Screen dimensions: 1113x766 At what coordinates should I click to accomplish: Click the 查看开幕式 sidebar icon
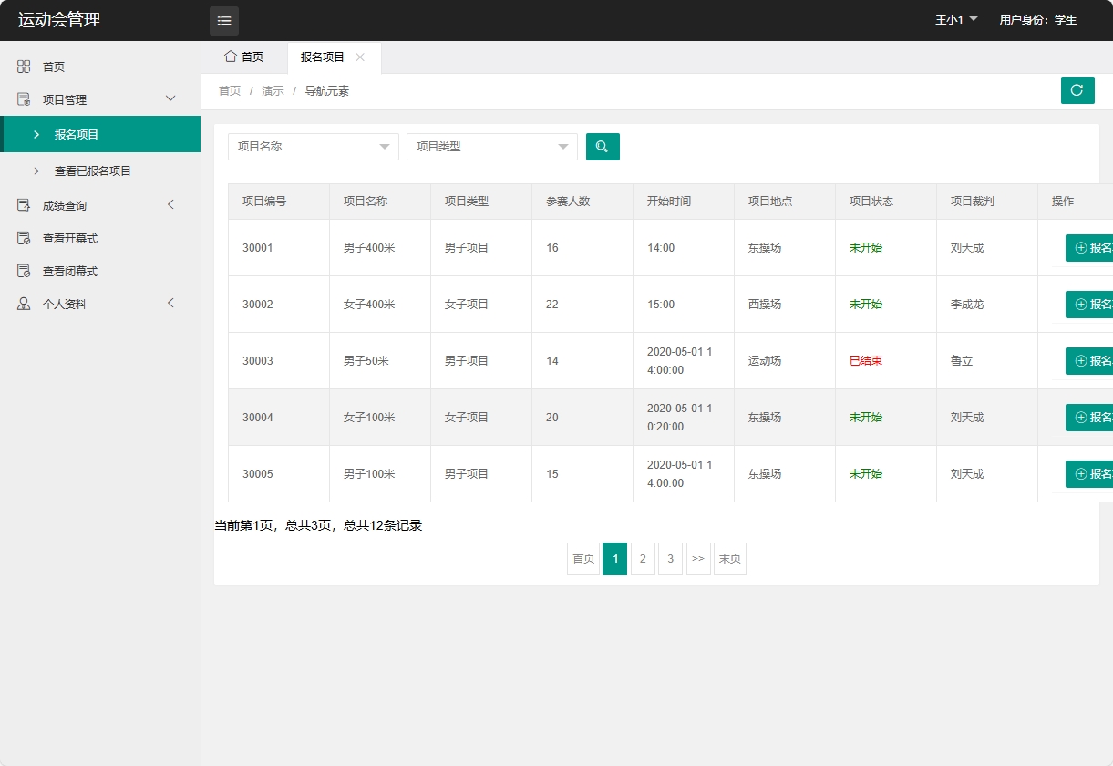(22, 237)
